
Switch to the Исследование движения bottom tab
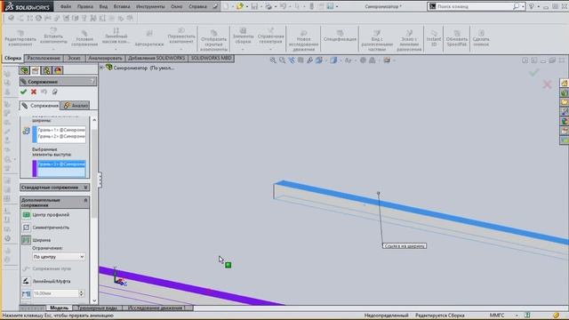coord(156,308)
